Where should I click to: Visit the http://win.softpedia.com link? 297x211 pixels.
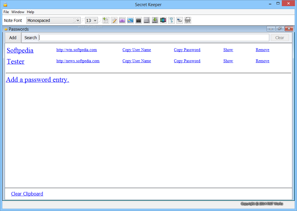pos(77,50)
